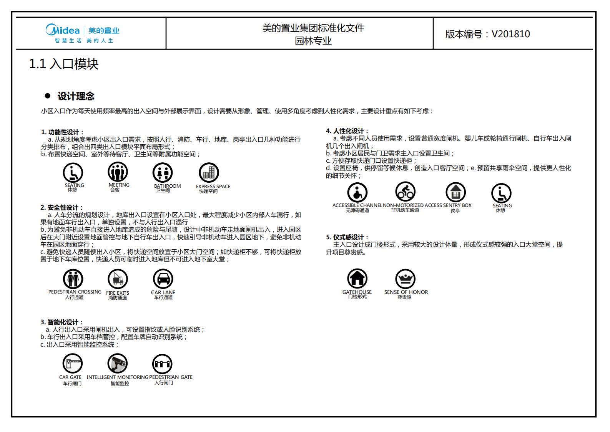Click the version text 版本编号：V201810
Screen dimensions: 610x432
pos(487,34)
